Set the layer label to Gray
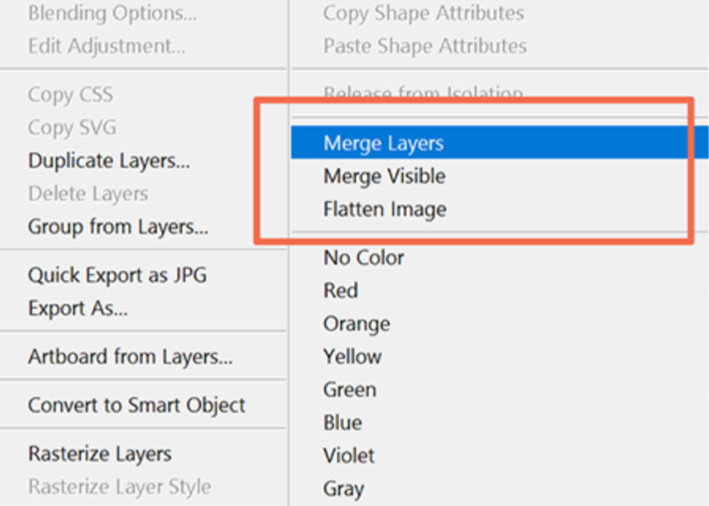Screen dimensions: 709x506 click(x=343, y=489)
